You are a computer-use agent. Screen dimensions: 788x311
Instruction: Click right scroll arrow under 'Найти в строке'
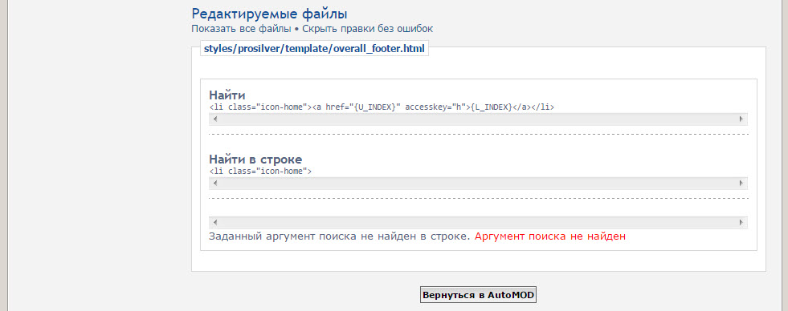[x=741, y=183]
